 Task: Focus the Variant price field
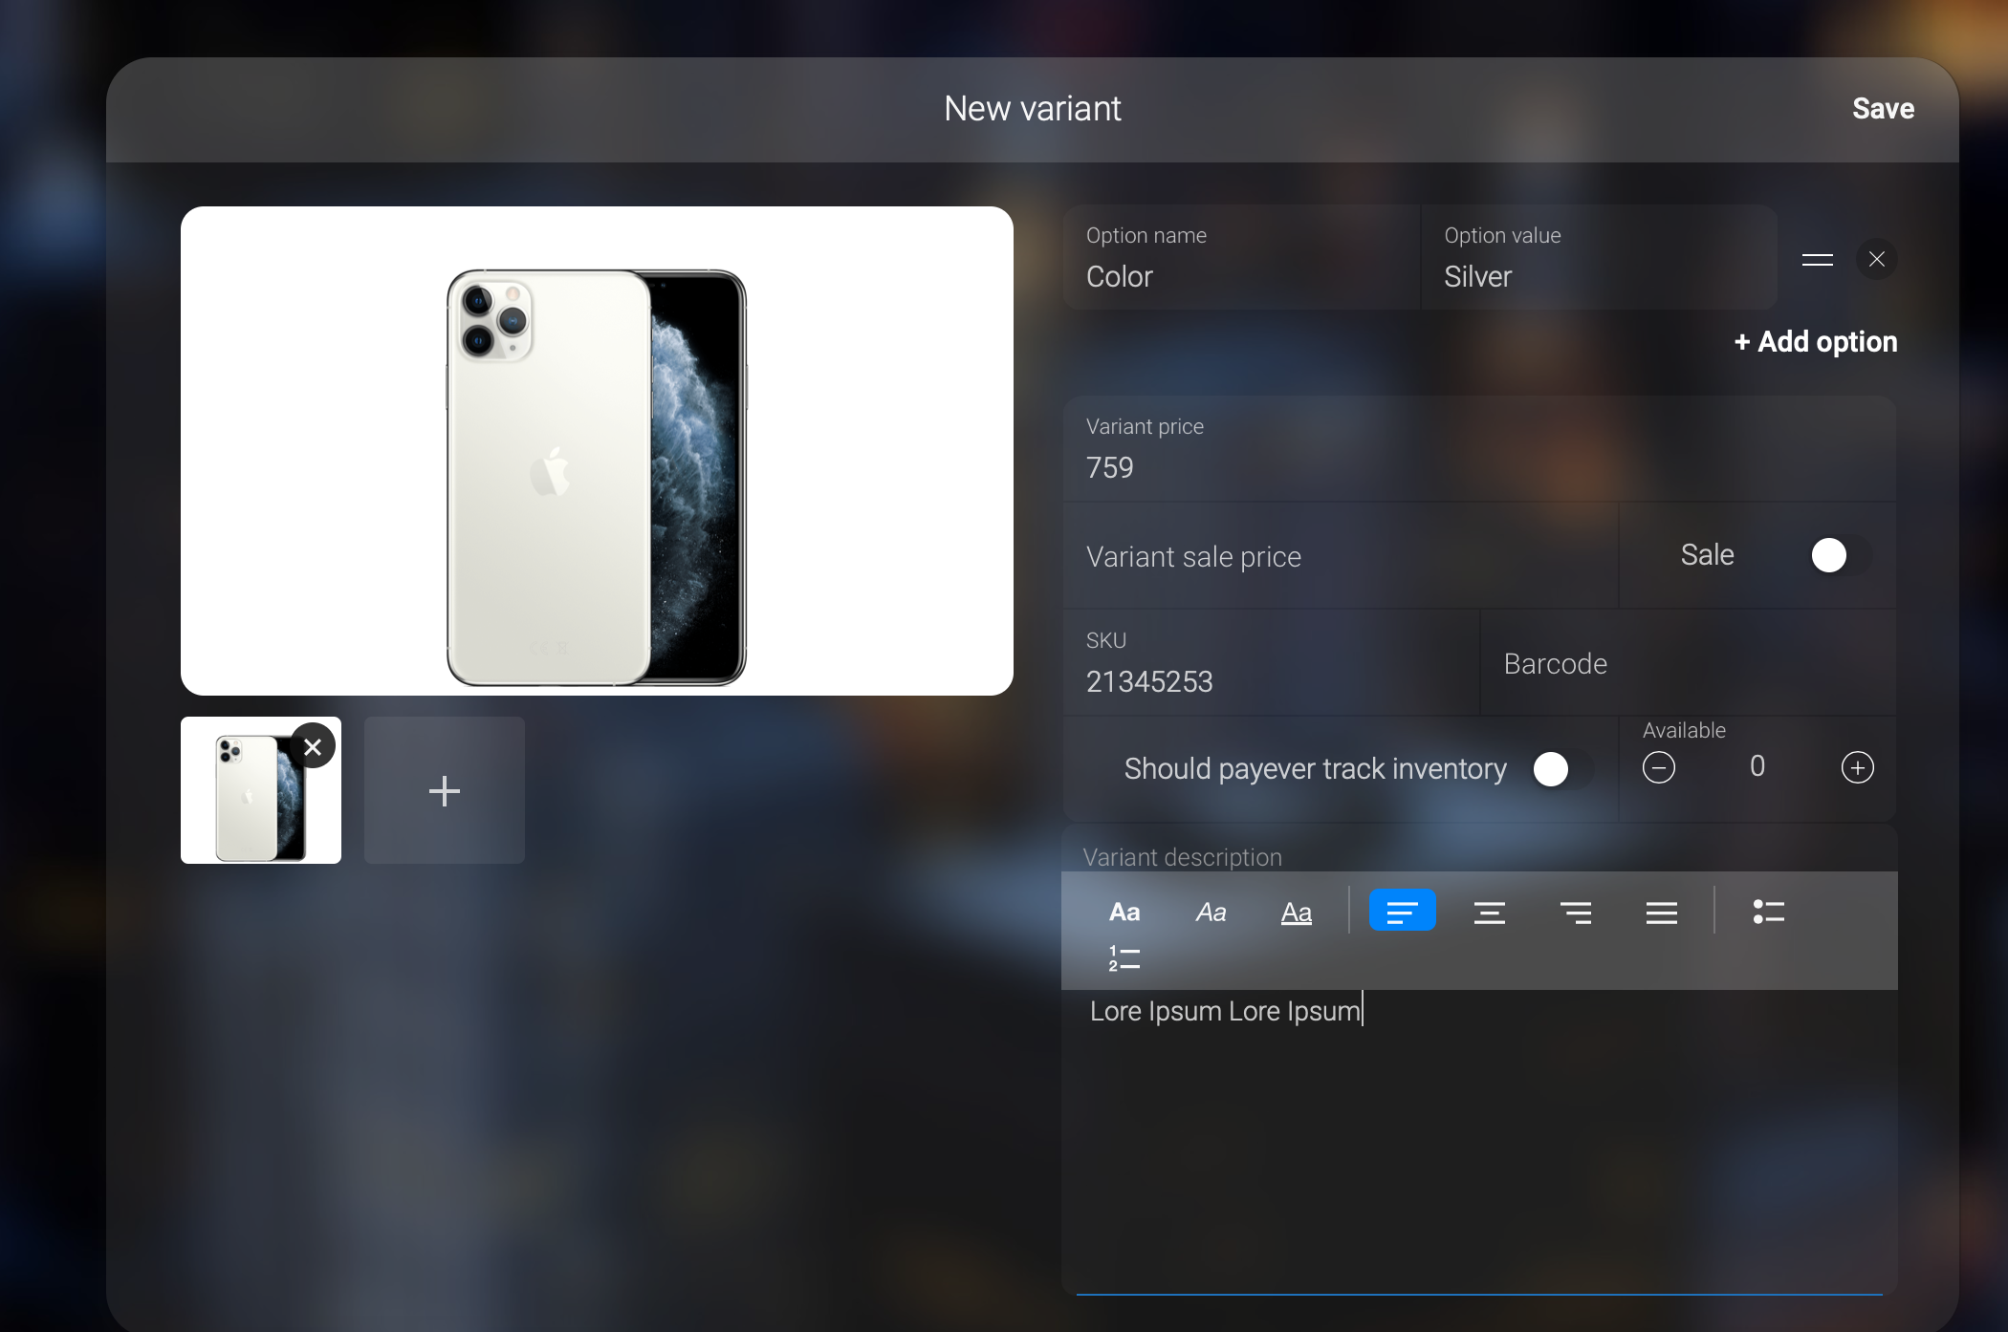point(1479,448)
